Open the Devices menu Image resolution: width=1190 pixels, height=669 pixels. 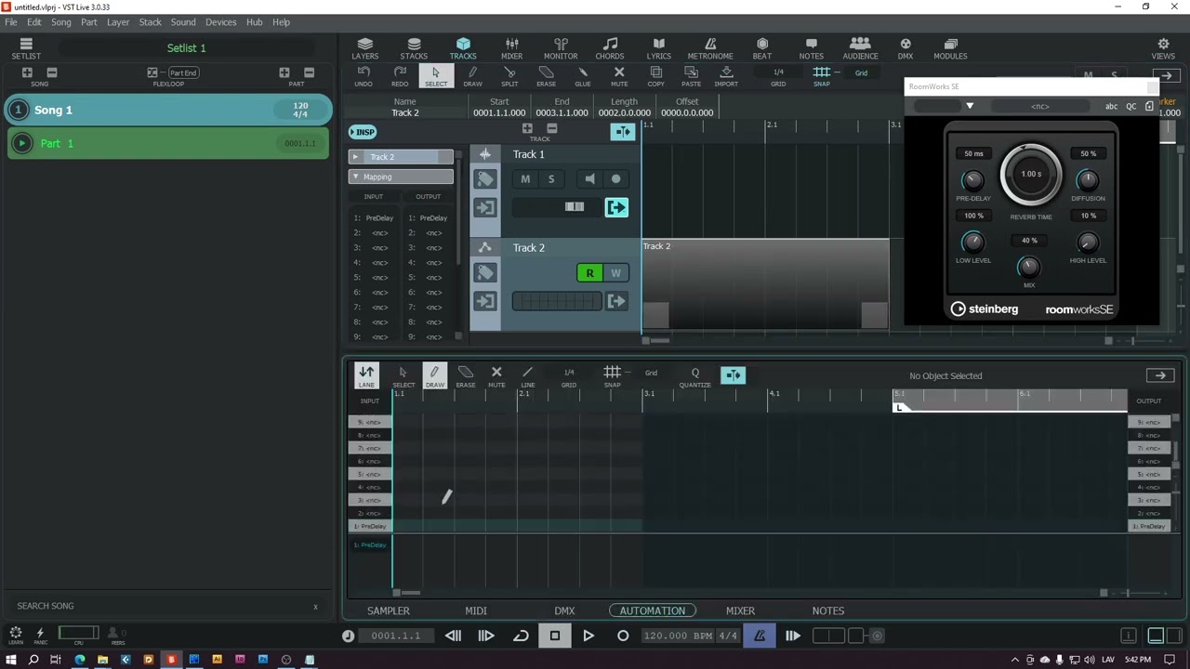(220, 22)
